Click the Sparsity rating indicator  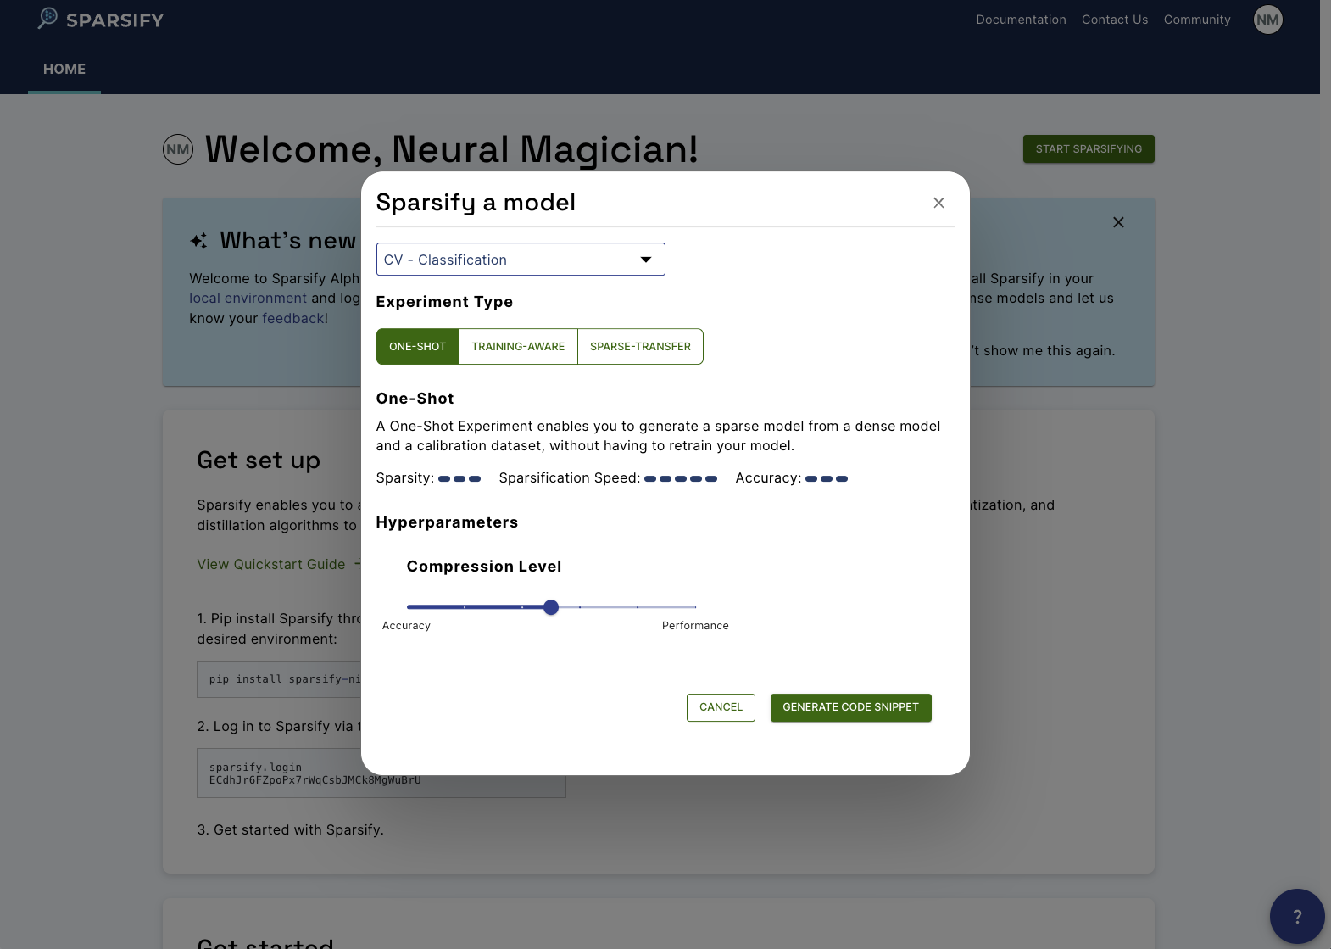pos(459,479)
